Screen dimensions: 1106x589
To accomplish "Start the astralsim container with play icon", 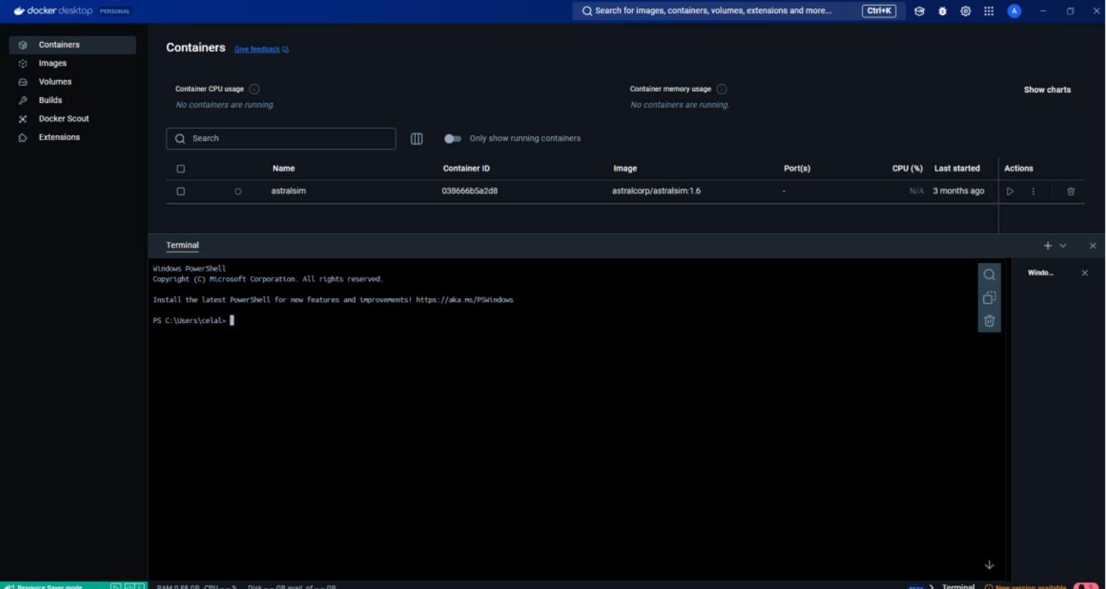I will click(1010, 192).
